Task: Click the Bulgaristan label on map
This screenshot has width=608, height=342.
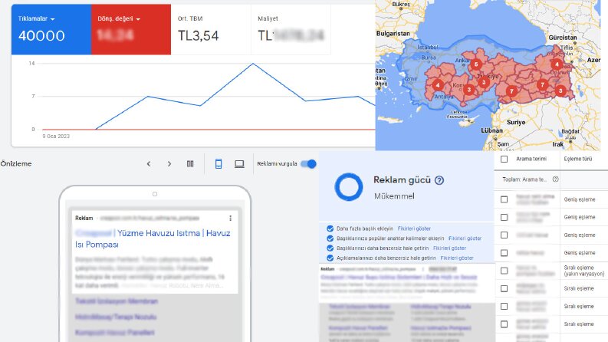Action: click(393, 34)
